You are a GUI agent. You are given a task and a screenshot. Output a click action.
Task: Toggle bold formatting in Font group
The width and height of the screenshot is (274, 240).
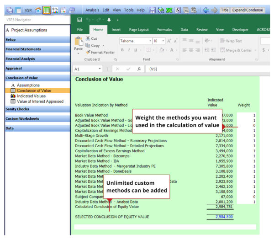122,50
